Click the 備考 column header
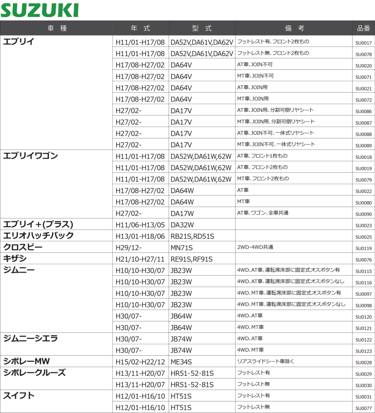 pyautogui.click(x=294, y=28)
